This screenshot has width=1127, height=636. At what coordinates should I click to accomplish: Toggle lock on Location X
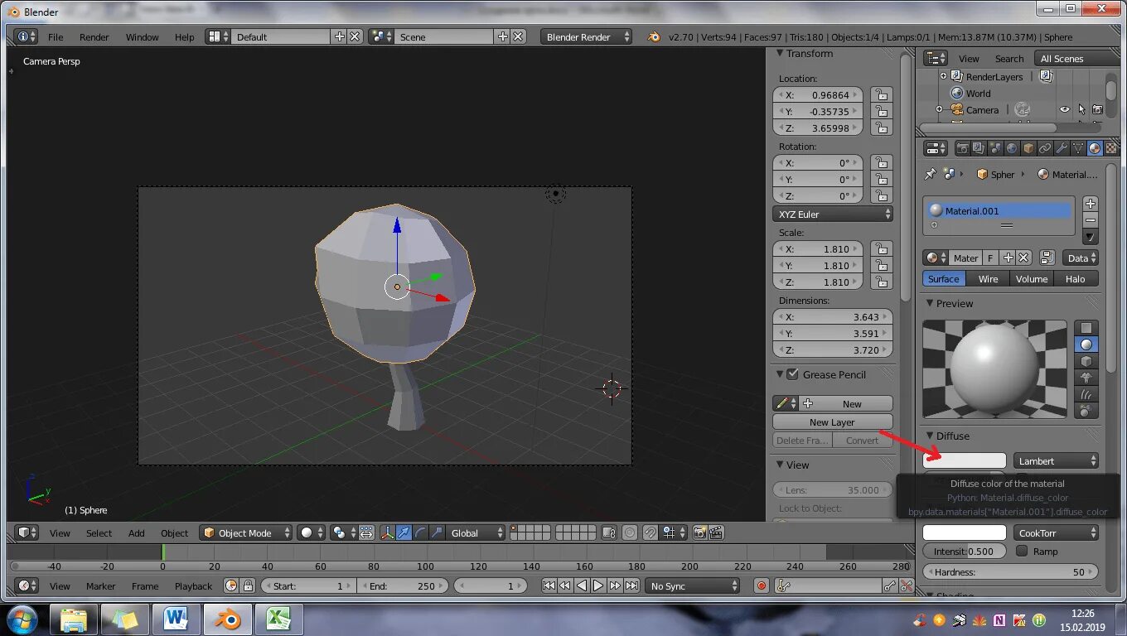(883, 95)
